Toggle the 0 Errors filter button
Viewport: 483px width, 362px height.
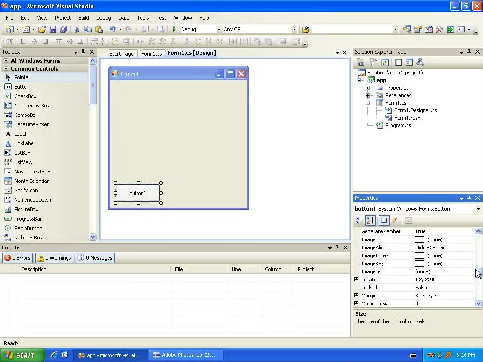click(x=17, y=258)
